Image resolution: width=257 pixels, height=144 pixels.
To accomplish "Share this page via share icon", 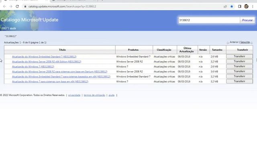I will point(225,6).
